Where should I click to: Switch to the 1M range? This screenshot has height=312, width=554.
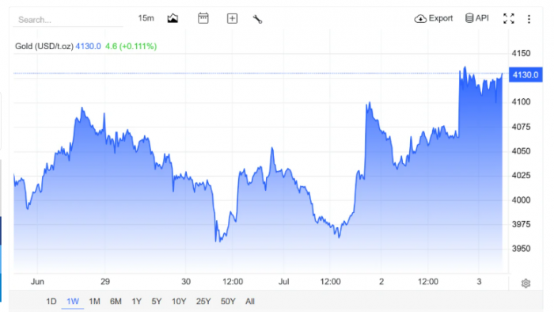(x=94, y=302)
